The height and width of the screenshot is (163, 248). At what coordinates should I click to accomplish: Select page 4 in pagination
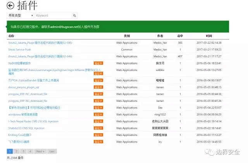point(30,151)
